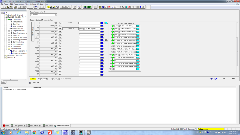Open Google Chrome from the taskbar
This screenshot has width=240, height=135.
point(34,132)
